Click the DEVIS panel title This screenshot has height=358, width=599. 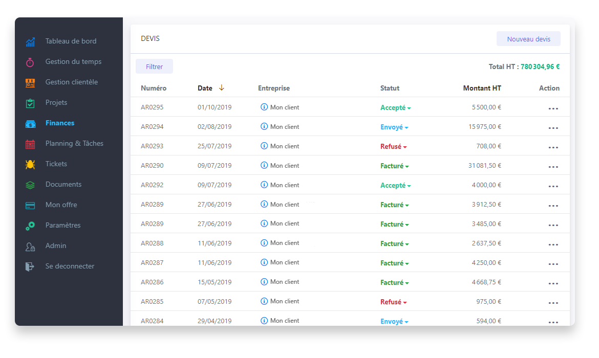tap(150, 38)
